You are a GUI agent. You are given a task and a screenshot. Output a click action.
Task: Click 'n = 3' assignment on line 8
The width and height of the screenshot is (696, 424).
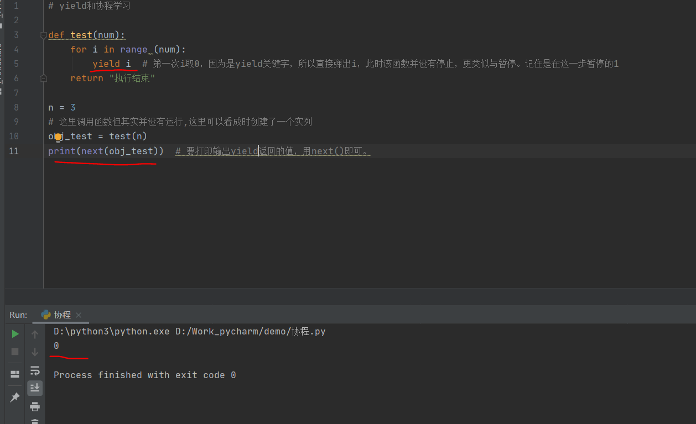click(62, 107)
